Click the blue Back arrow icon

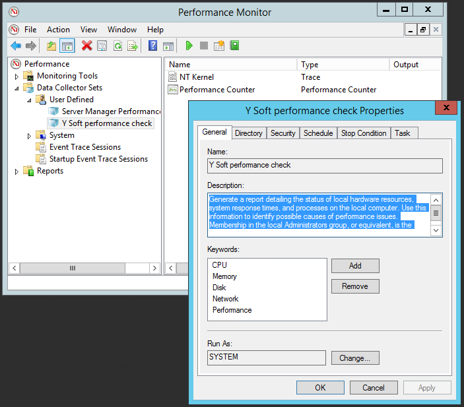tap(16, 46)
